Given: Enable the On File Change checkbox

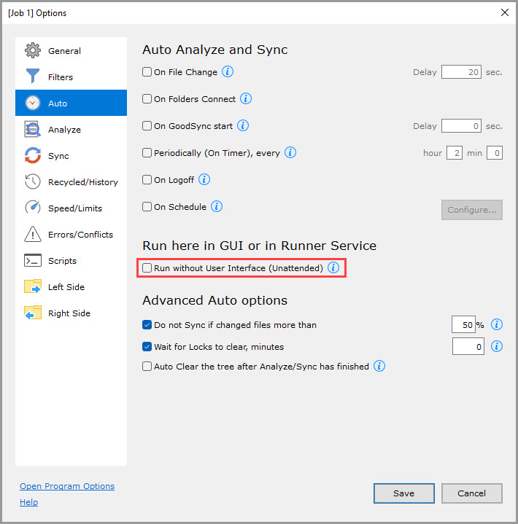Looking at the screenshot, I should (147, 72).
